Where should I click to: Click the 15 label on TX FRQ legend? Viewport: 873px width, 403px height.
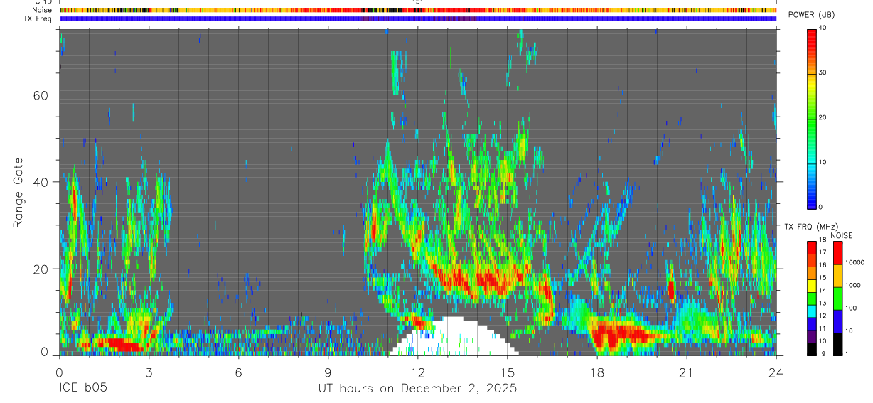click(x=823, y=278)
